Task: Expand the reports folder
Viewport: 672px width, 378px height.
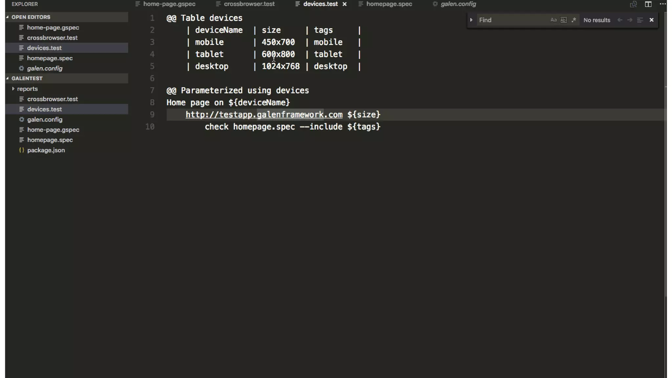Action: pyautogui.click(x=13, y=89)
